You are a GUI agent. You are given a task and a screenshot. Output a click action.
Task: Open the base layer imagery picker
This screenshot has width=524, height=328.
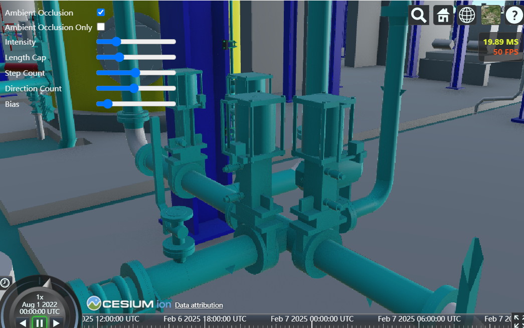[x=491, y=15]
